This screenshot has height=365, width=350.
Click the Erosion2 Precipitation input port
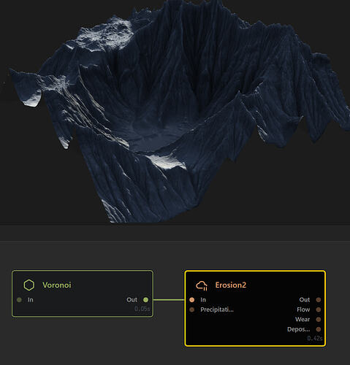click(192, 310)
